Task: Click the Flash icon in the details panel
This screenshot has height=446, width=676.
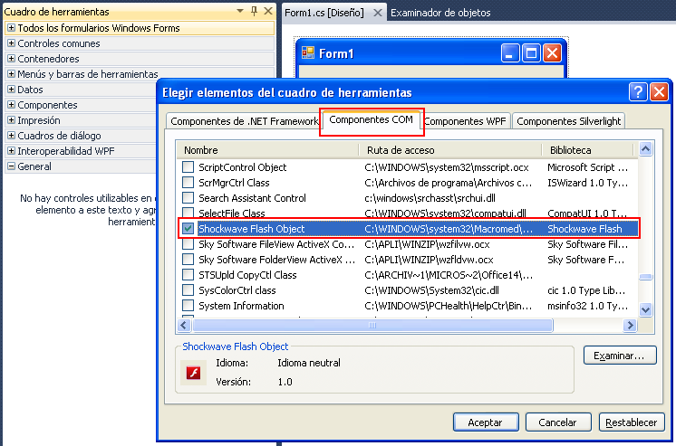Action: pyautogui.click(x=193, y=373)
